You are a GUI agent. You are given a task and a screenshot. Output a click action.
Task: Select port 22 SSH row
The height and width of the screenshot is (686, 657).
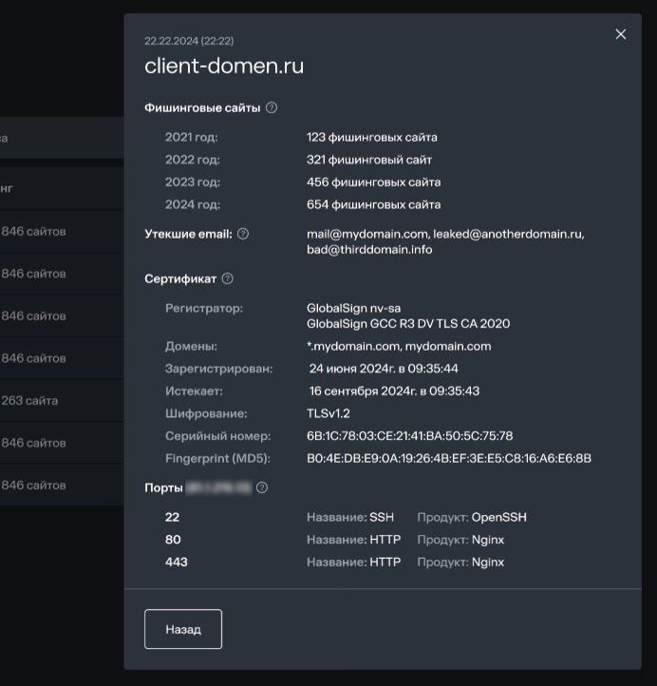(172, 518)
